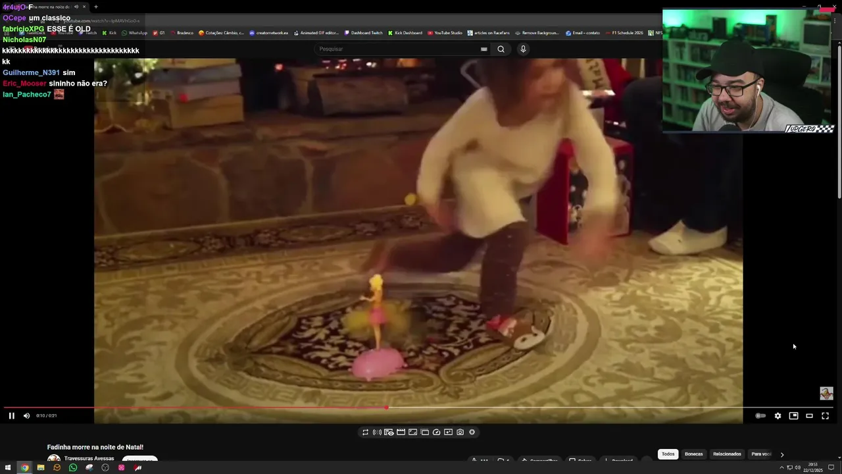Screen dimensions: 842x474
Task: Open the Kick Dashboard bookmark
Action: pyautogui.click(x=405, y=33)
